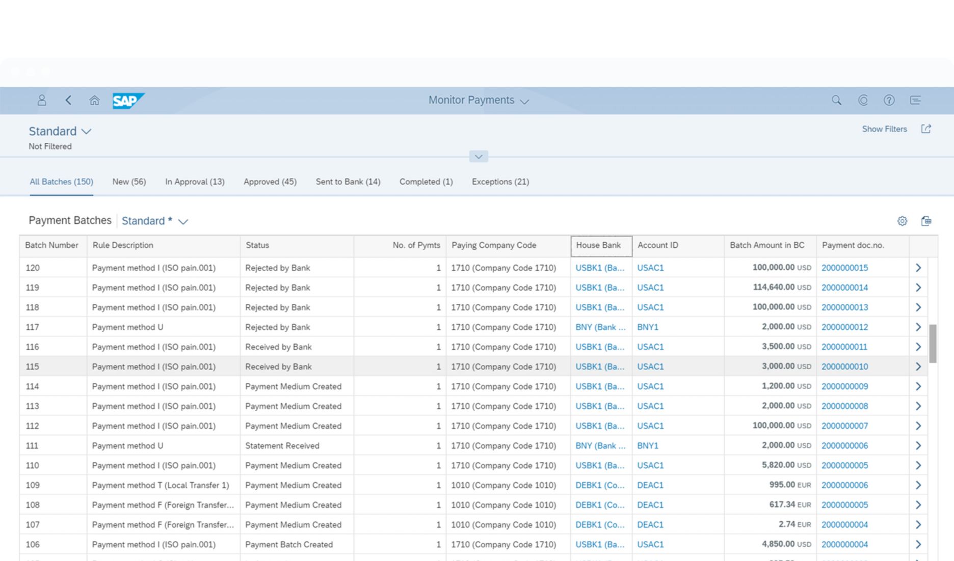
Task: Switch to the Exceptions (21) tab
Action: coord(500,182)
